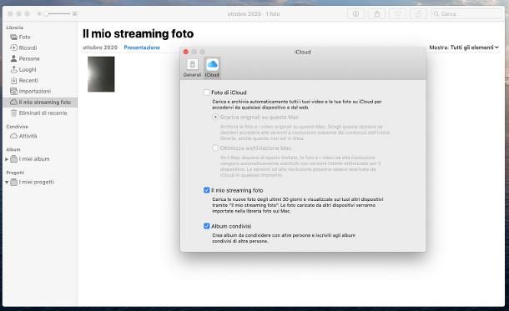Click the info toolbar button
The image size is (509, 311).
[x=355, y=14]
